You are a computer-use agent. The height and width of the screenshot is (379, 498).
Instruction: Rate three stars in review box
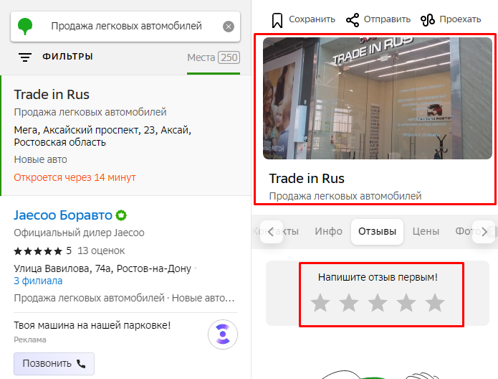coord(378,303)
